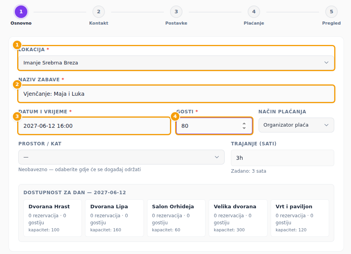Click the orange badge number 1

17,45
